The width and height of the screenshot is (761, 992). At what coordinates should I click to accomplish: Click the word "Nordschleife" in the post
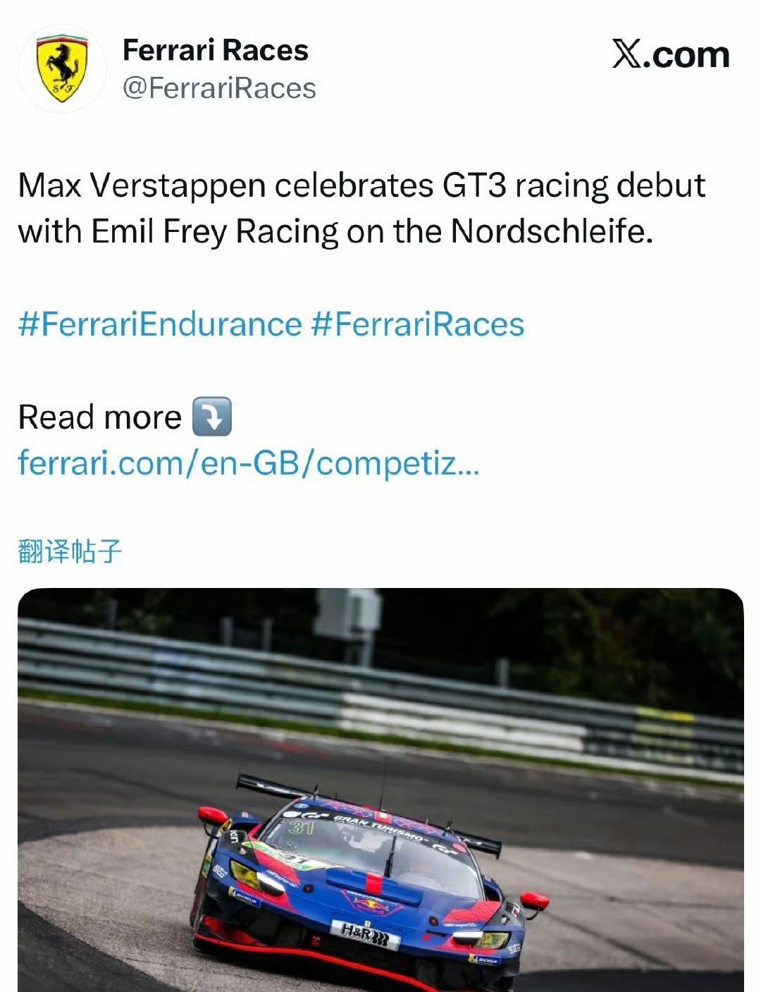(x=551, y=231)
